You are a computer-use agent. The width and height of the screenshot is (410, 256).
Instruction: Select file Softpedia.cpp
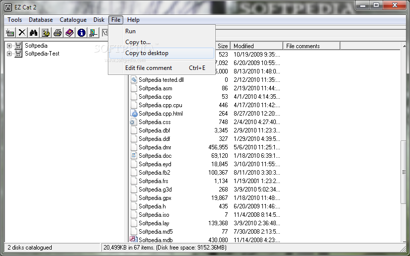(155, 97)
